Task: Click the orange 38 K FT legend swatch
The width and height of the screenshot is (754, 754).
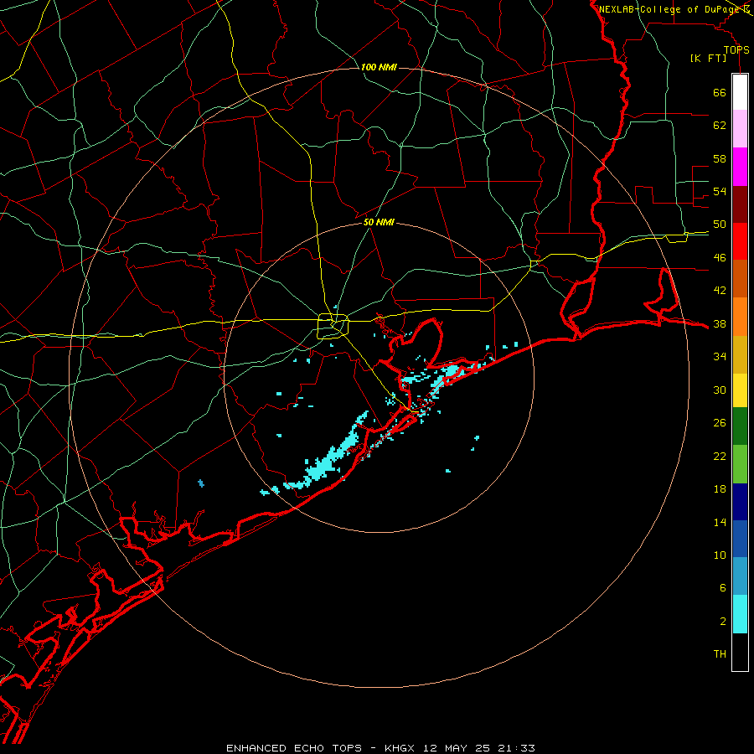Action: pyautogui.click(x=740, y=317)
